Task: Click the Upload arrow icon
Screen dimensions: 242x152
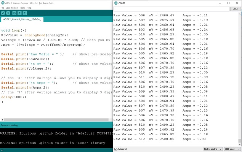Action: click(8, 13)
